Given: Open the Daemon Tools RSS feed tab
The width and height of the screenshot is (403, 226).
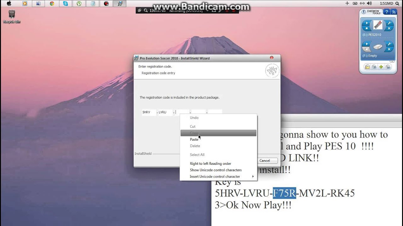Looking at the screenshot, I should click(x=393, y=12).
